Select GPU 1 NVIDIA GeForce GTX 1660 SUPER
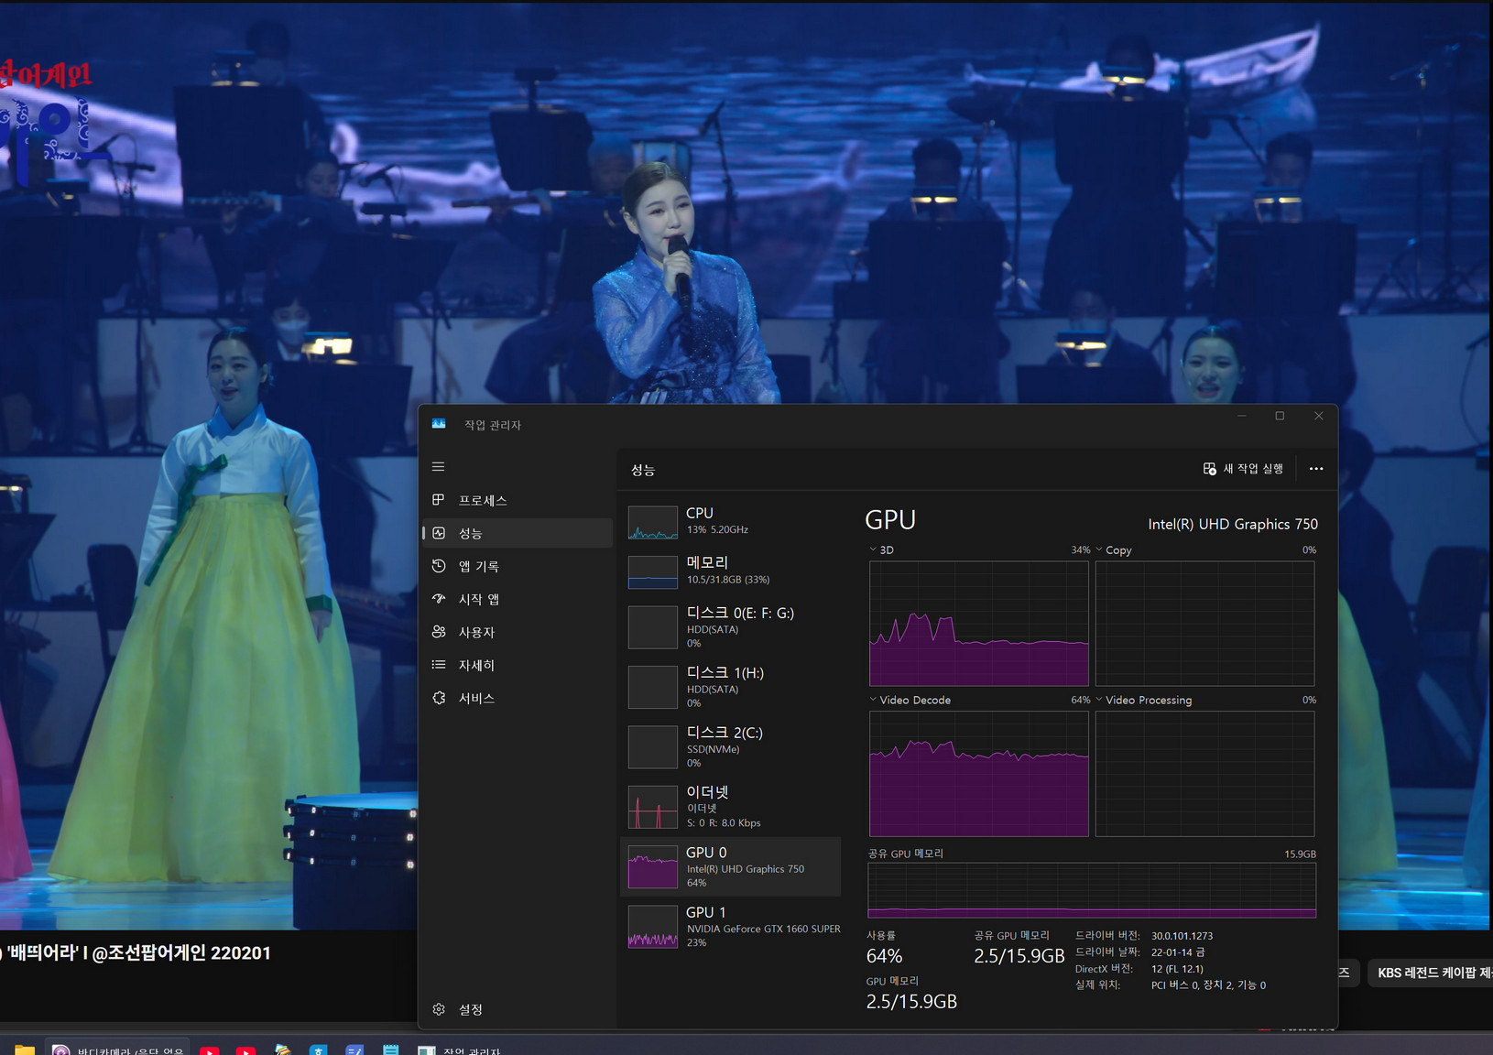The height and width of the screenshot is (1055, 1493). (731, 927)
